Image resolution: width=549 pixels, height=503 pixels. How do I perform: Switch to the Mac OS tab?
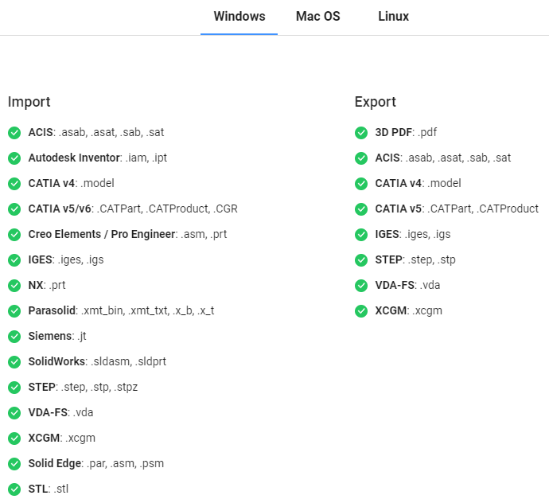click(318, 17)
